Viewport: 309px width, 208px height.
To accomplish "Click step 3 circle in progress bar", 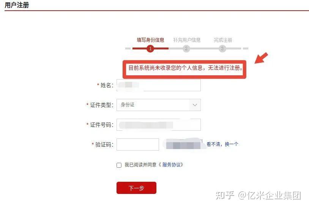I will click(x=222, y=49).
